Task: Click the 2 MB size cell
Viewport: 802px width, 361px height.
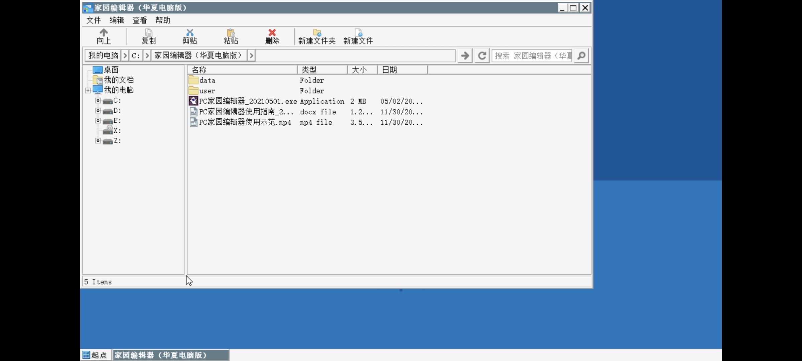Action: coord(358,101)
